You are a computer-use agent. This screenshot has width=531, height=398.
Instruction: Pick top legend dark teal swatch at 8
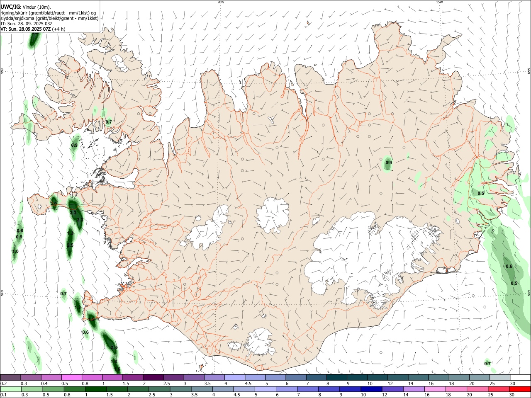pos(336,377)
